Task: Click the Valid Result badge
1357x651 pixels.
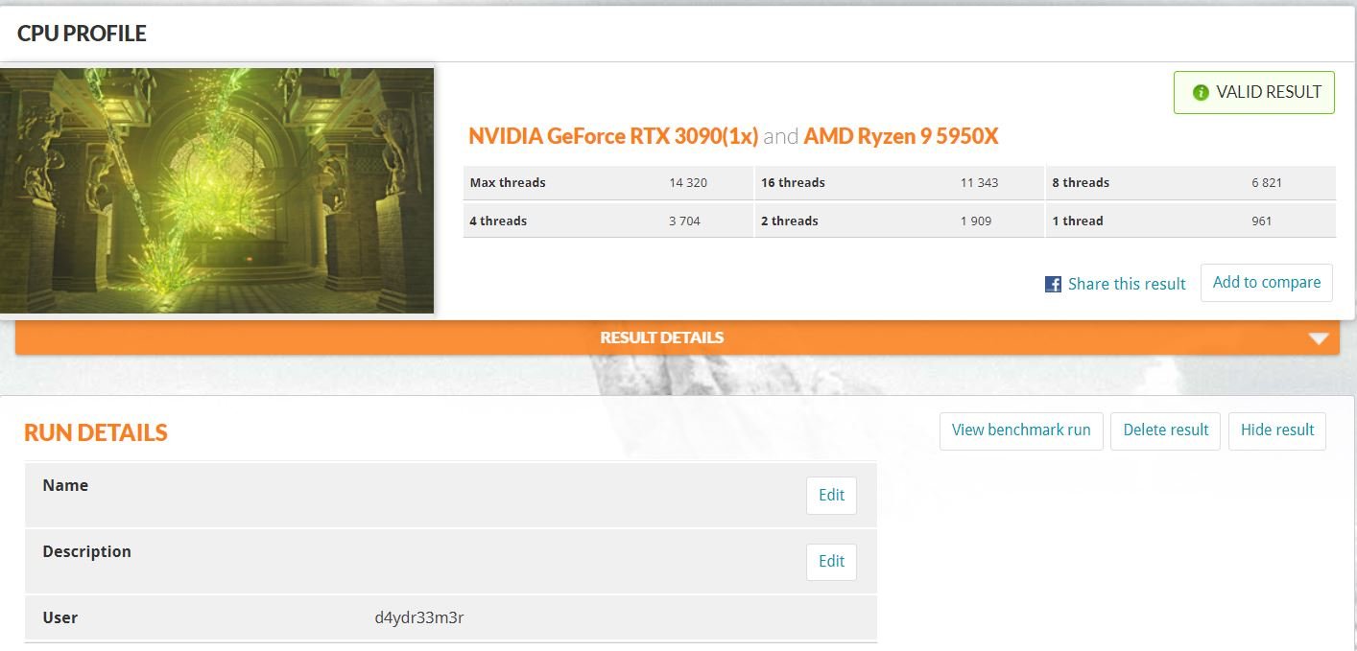Action: coord(1254,93)
